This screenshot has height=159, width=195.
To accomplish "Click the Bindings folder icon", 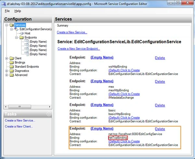I will [12, 62].
